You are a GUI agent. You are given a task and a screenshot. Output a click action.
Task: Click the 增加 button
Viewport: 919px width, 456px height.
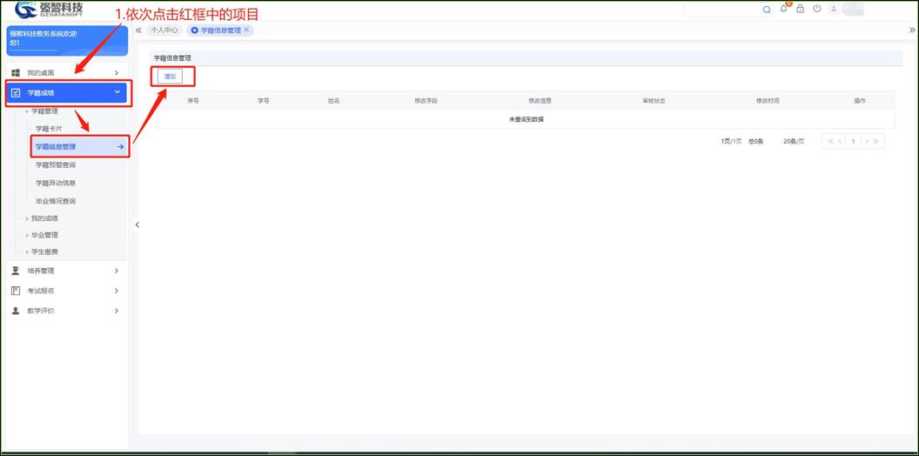(170, 77)
